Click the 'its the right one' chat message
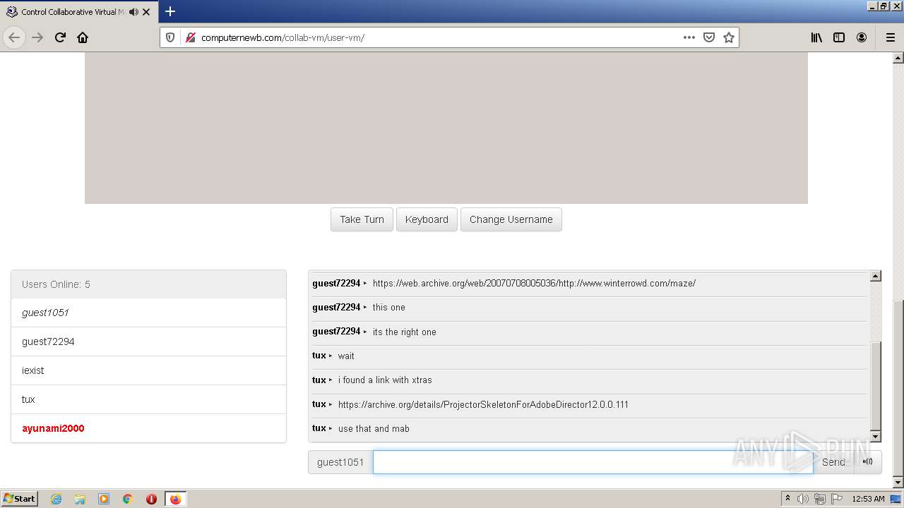Image resolution: width=904 pixels, height=508 pixels. (405, 332)
